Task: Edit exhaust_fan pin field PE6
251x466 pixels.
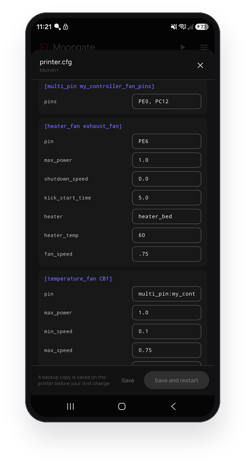Action: point(167,141)
